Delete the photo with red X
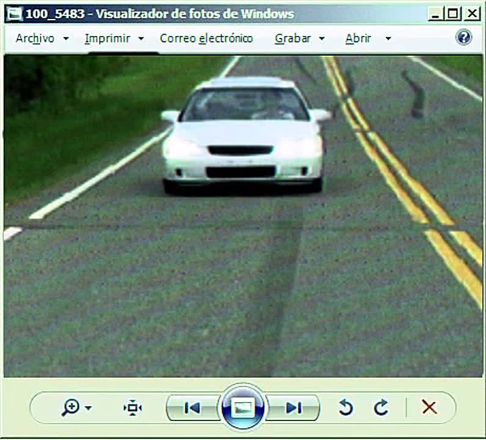486x440 pixels. coord(430,407)
